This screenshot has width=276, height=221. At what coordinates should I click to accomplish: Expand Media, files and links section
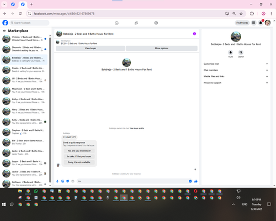236,76
